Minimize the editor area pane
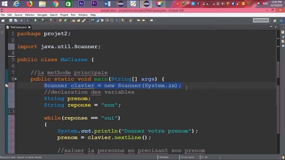This screenshot has height=160, width=285. [271, 27]
